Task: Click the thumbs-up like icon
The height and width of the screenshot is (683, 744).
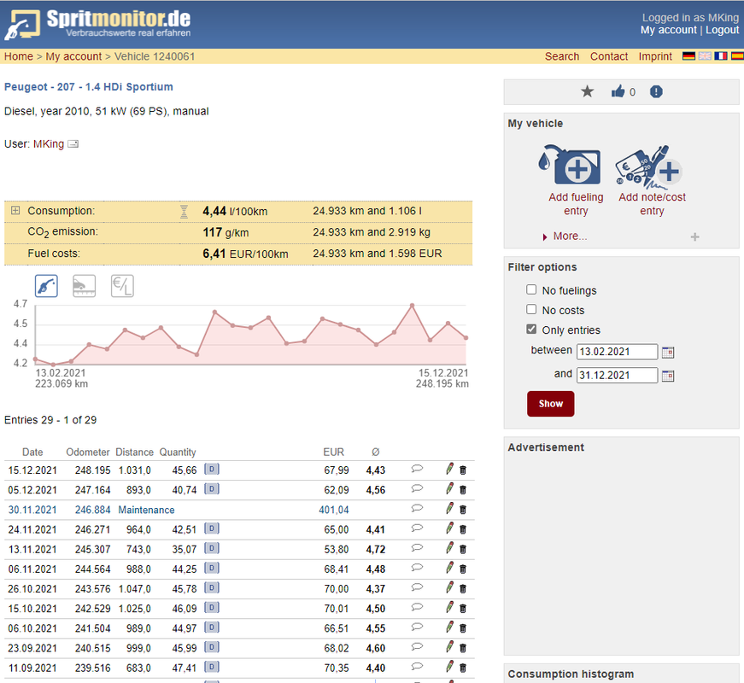Action: (618, 91)
